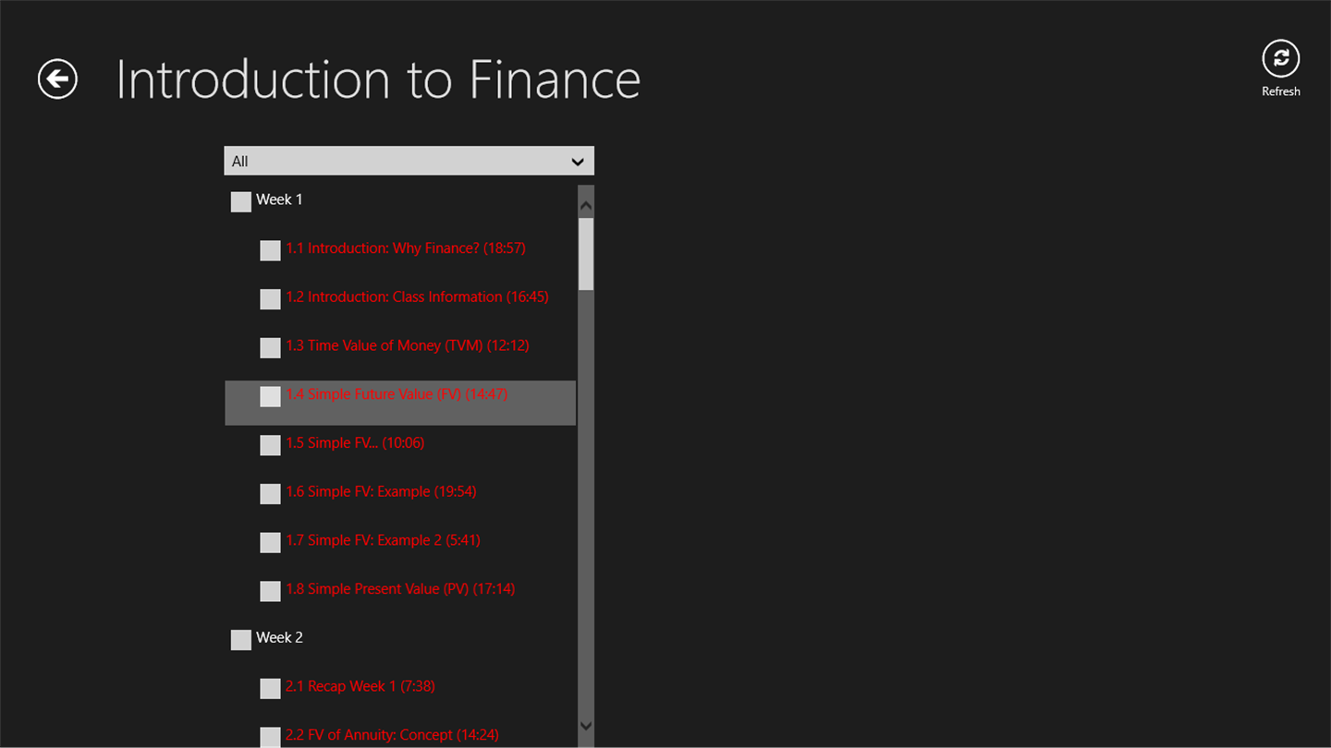
Task: Click the Refresh icon
Action: pyautogui.click(x=1280, y=59)
